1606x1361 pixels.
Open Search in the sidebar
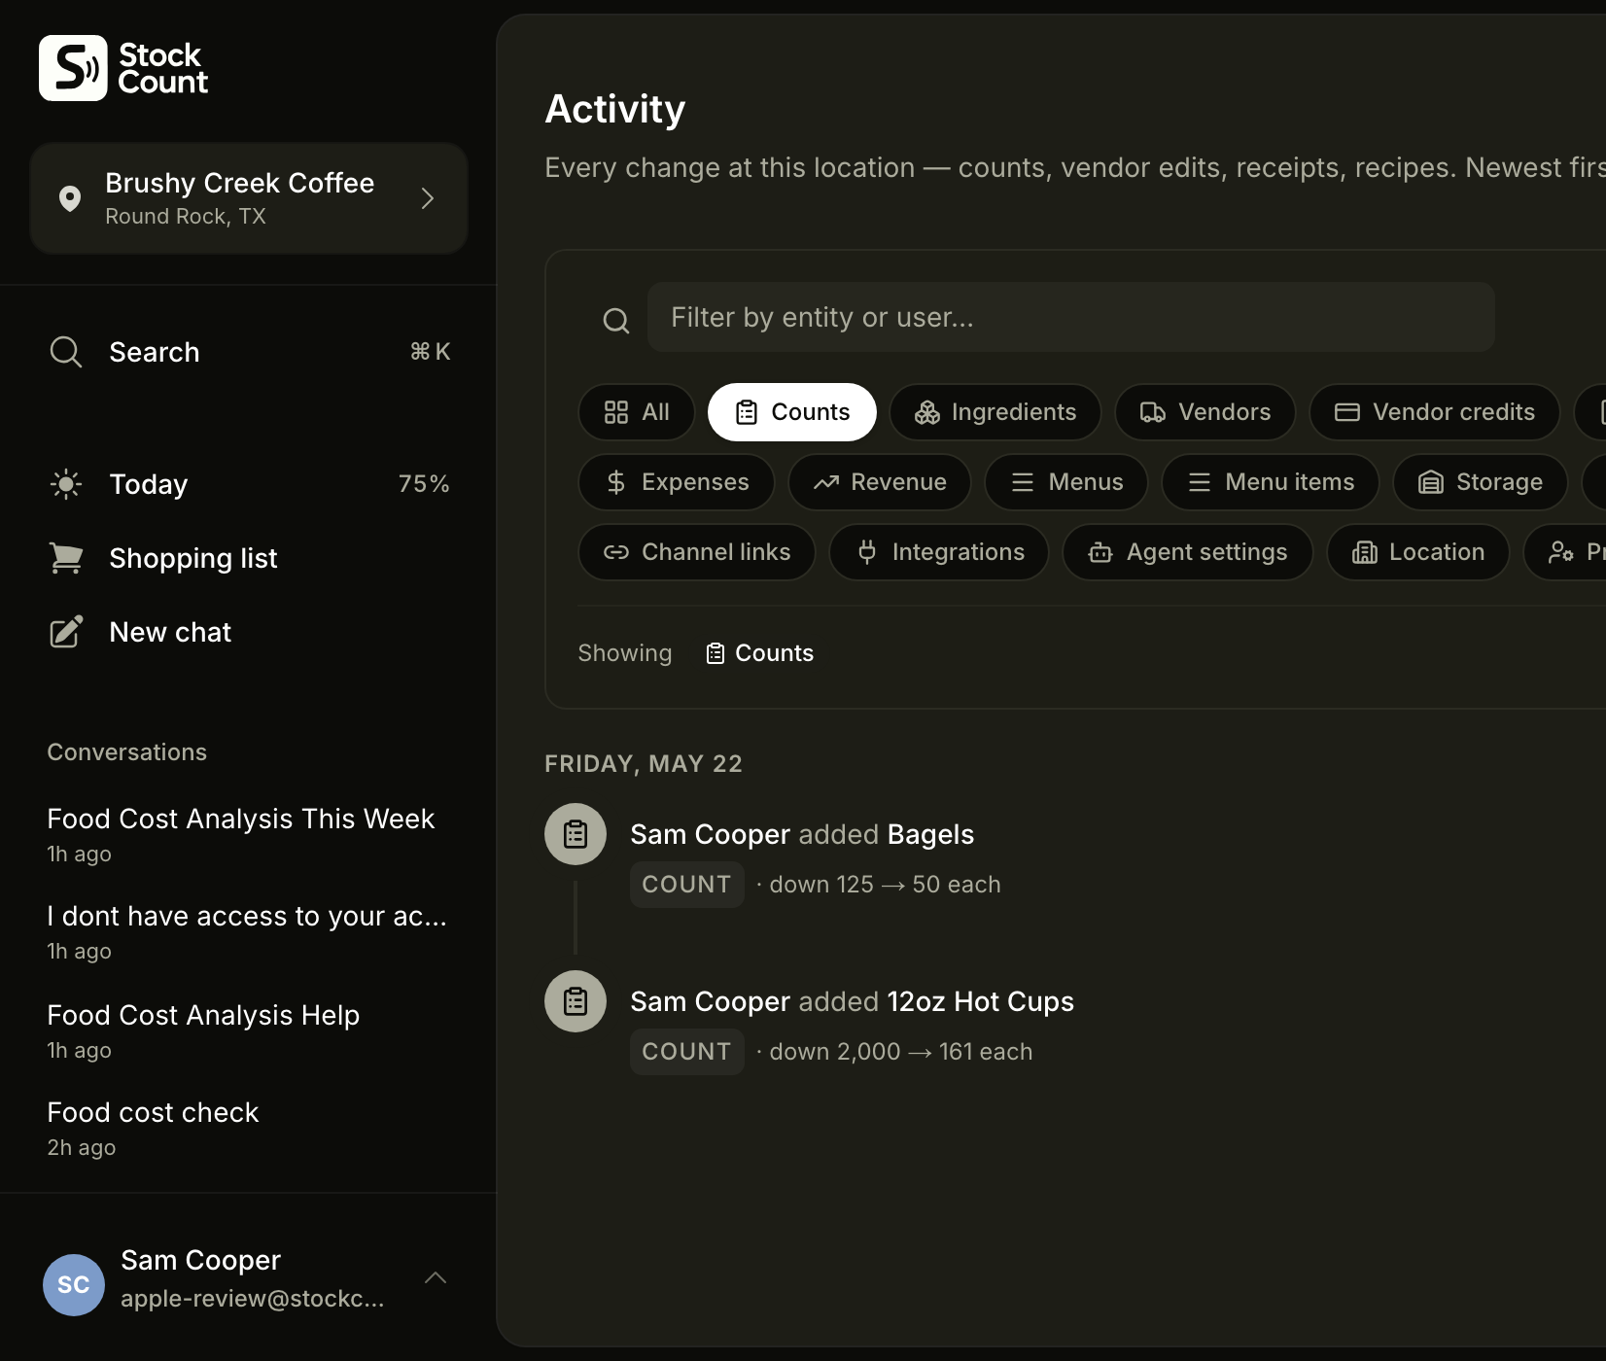(249, 352)
